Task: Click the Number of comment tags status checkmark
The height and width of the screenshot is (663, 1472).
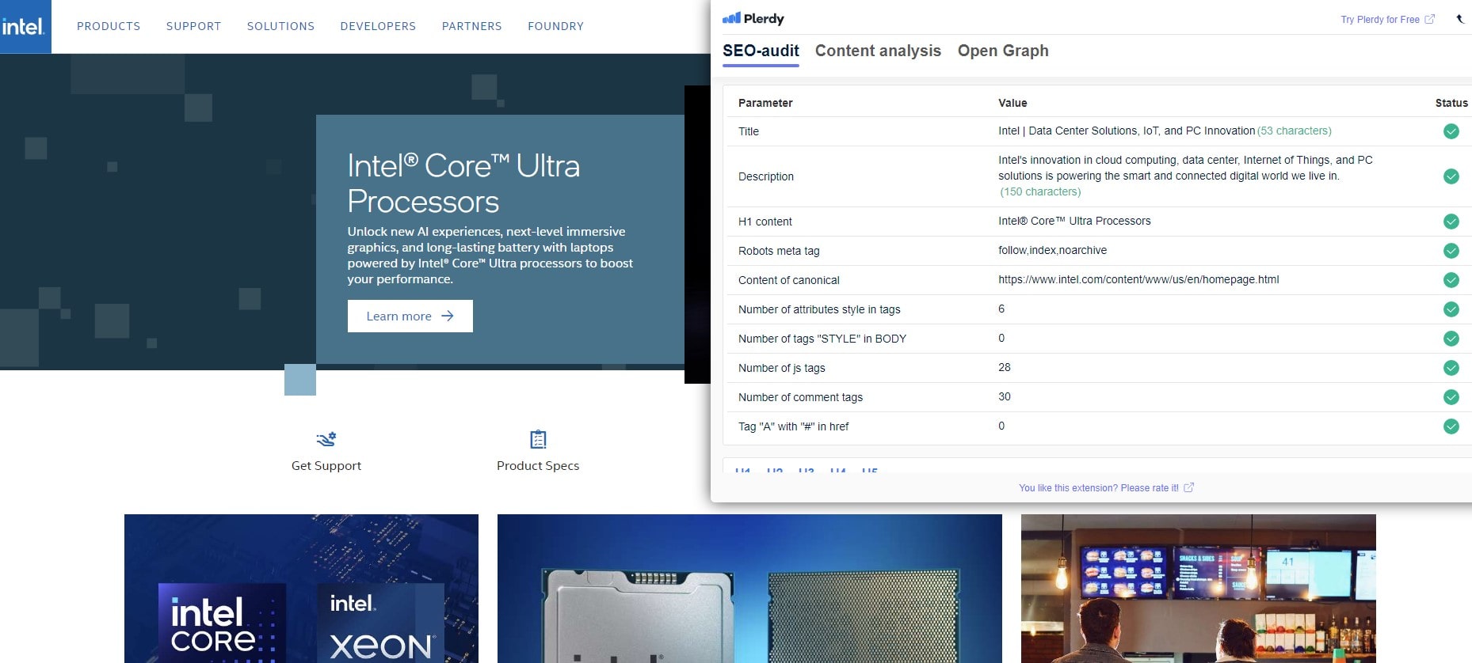Action: click(1451, 397)
